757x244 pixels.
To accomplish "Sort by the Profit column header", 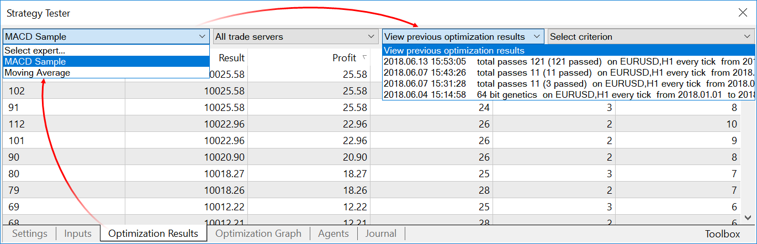I will (x=344, y=58).
